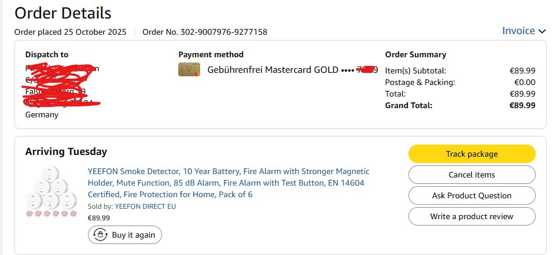This screenshot has width=556, height=255.
Task: Click the Mastercard GOLD card icon
Action: [x=189, y=71]
